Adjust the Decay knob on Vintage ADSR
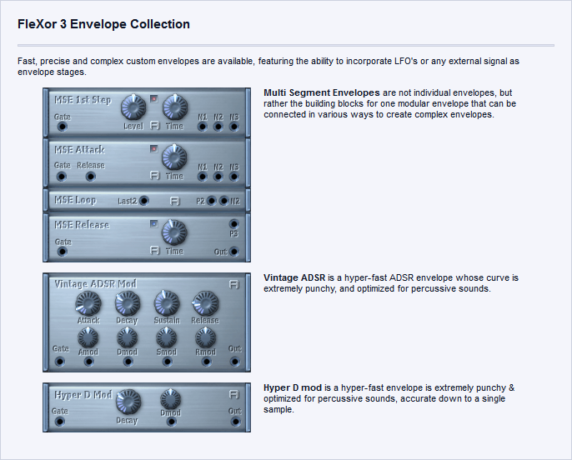 click(128, 303)
